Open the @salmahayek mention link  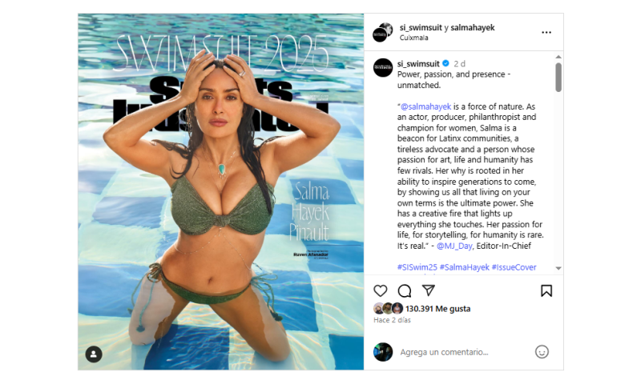(425, 106)
